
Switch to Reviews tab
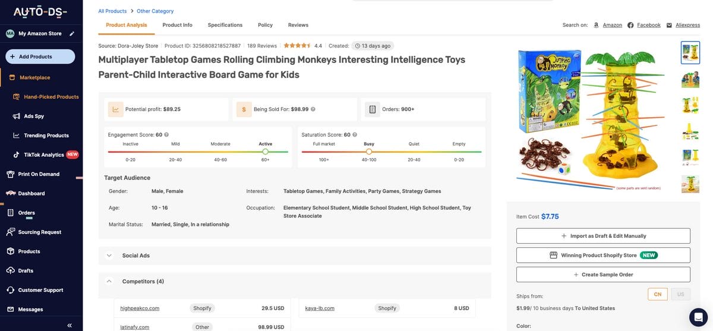pyautogui.click(x=298, y=25)
